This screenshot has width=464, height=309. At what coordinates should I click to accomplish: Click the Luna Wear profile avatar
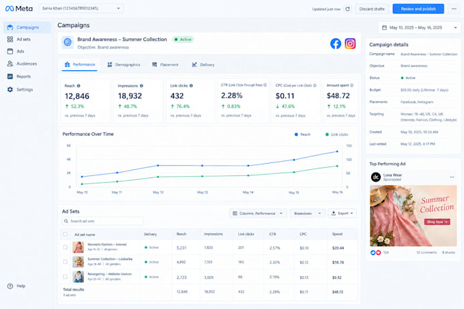(376, 177)
